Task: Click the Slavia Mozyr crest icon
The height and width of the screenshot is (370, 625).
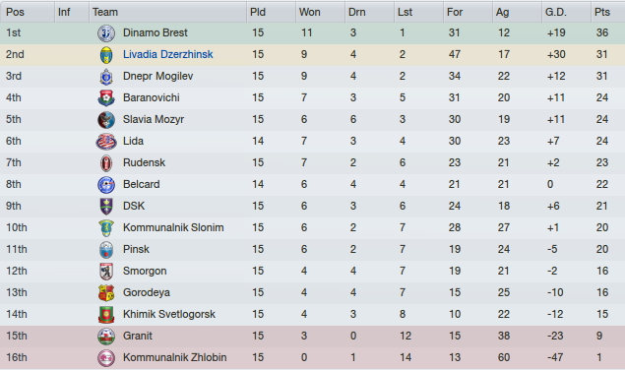Action: 106,120
